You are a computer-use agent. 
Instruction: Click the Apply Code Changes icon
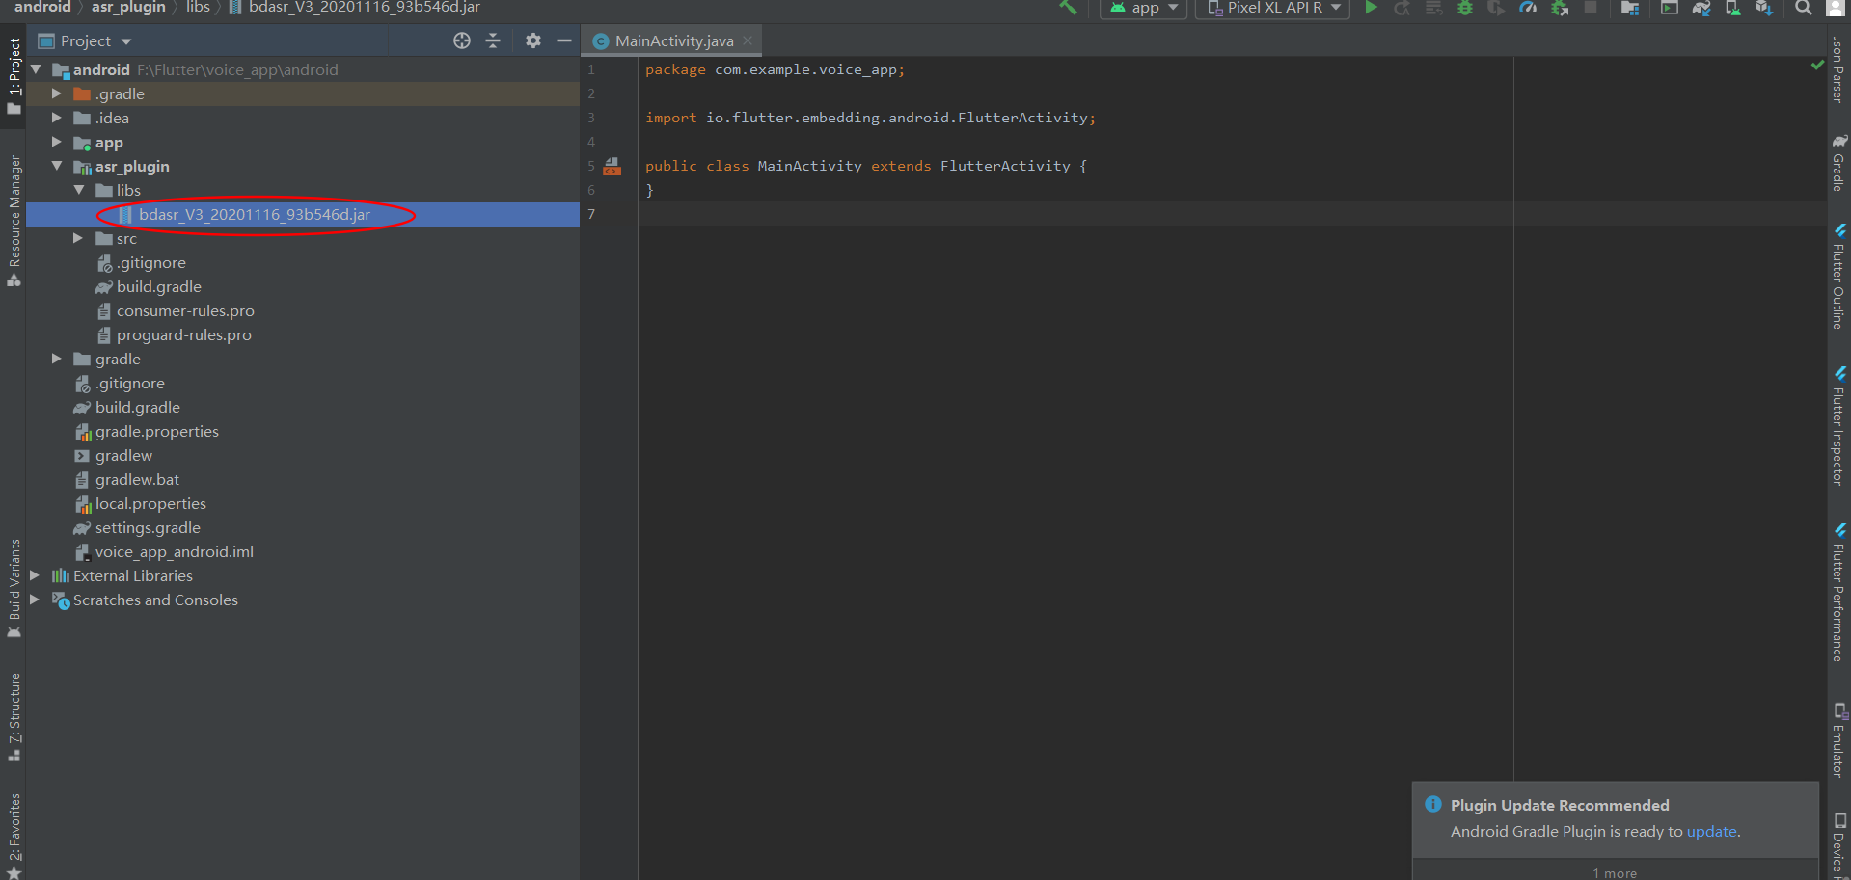click(x=1434, y=8)
